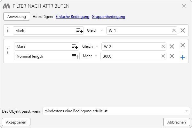192x128 pixels.
Task: Clear the W-1 value field
Action: coord(174,30)
